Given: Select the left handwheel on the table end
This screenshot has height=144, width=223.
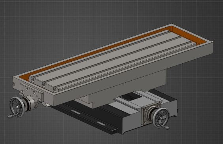Looking at the screenshot, I should click(x=17, y=107).
